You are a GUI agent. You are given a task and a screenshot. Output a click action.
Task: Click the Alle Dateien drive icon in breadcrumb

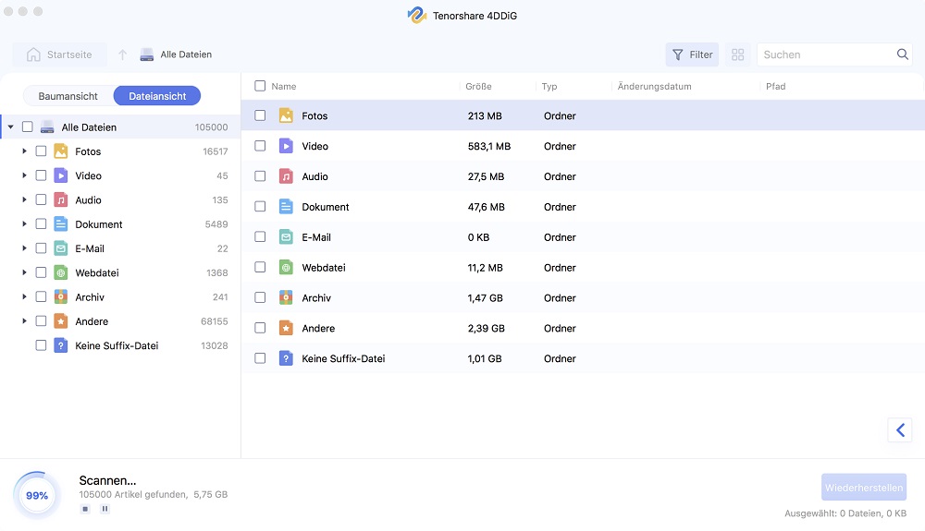pyautogui.click(x=147, y=54)
